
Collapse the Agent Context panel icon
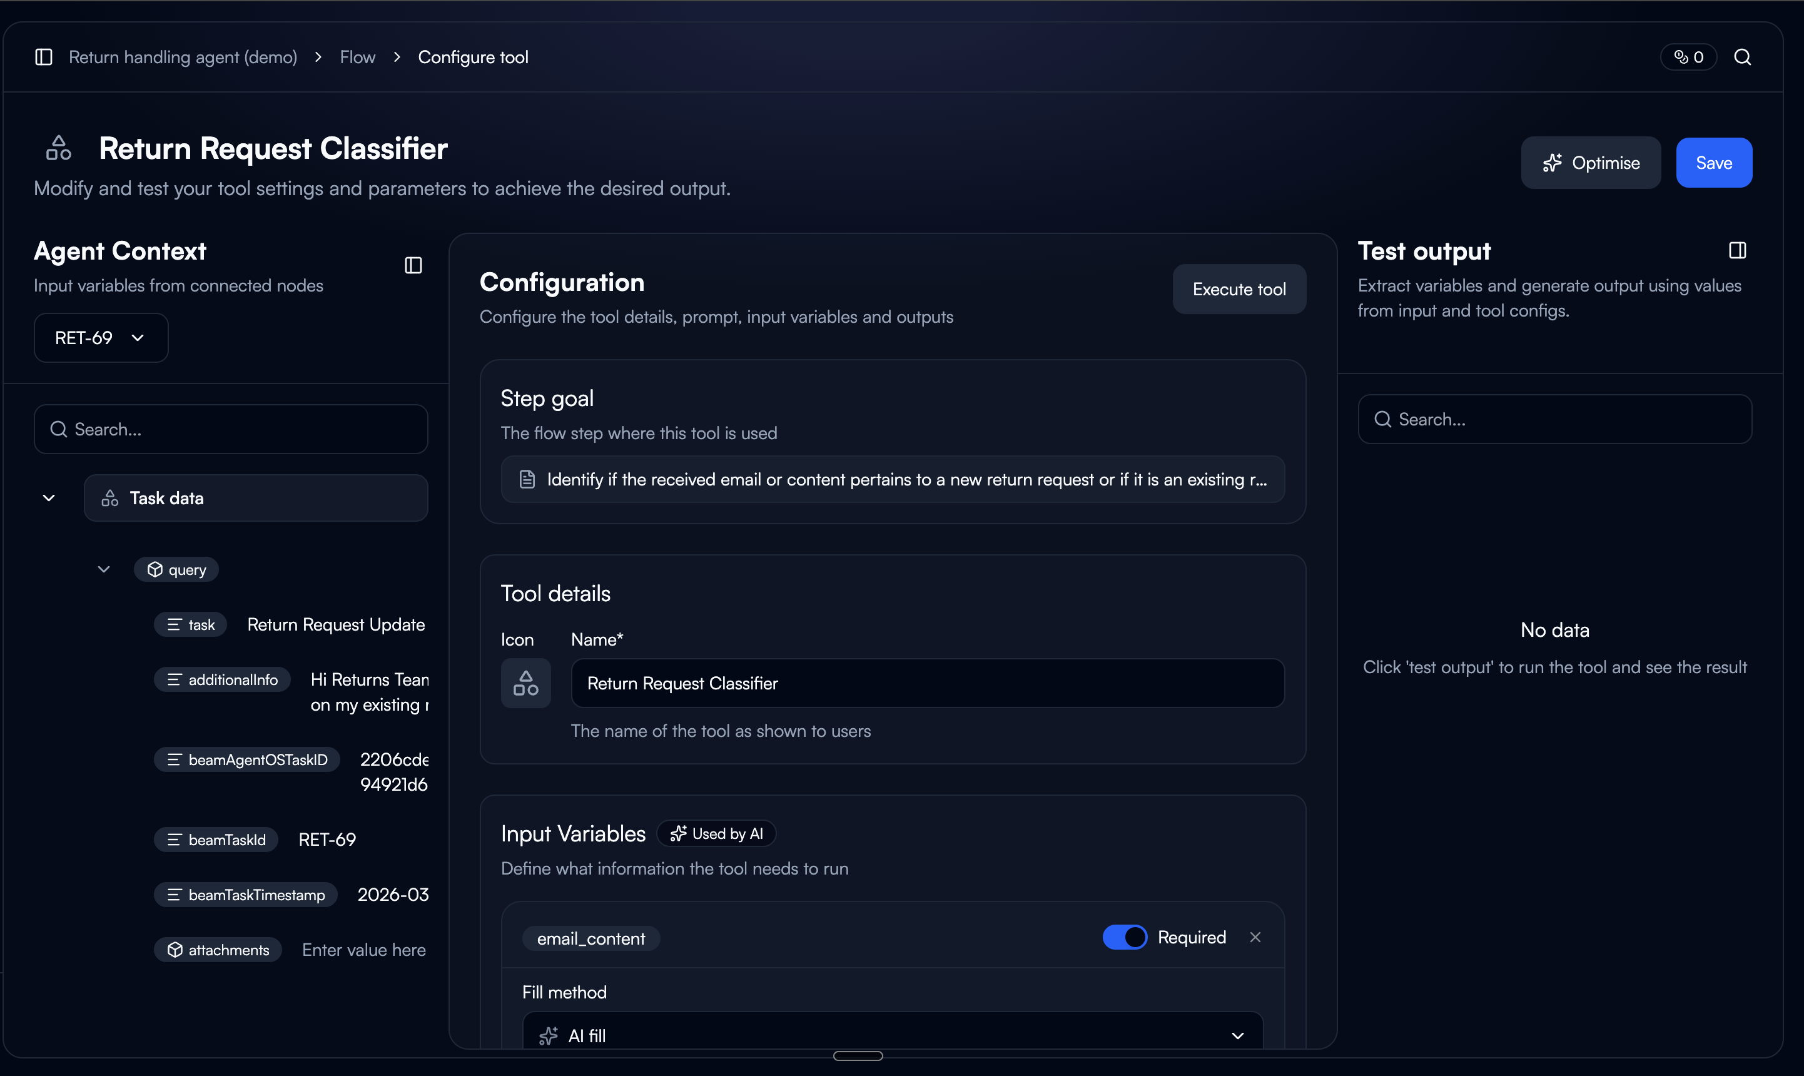(413, 265)
